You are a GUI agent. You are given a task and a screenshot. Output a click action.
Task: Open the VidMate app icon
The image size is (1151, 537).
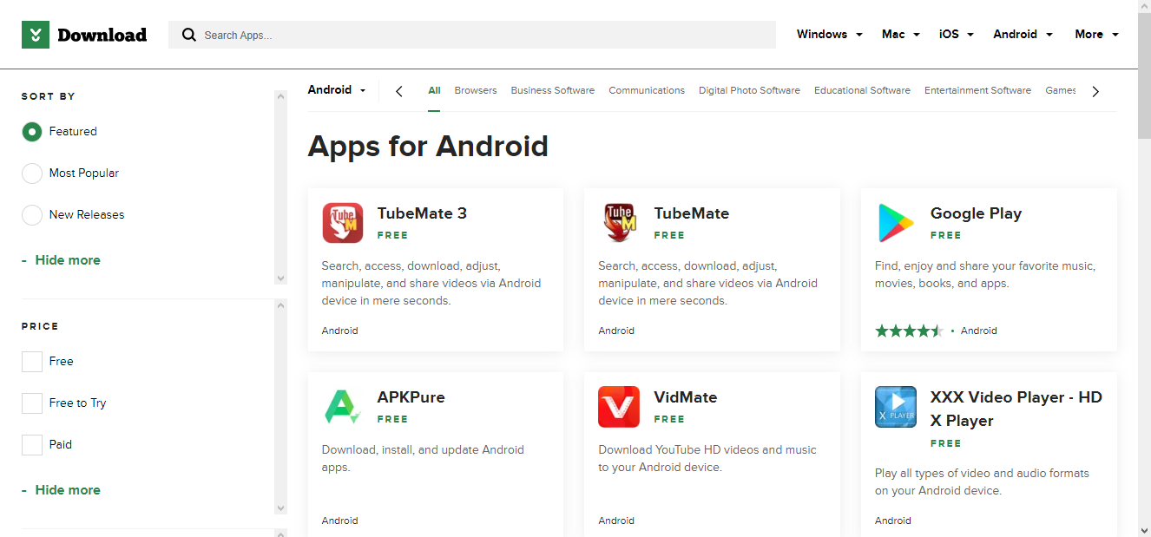(619, 407)
